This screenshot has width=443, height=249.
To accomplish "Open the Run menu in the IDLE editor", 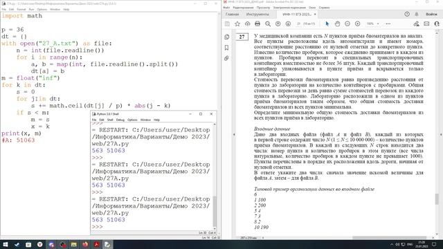I will 31,9.
